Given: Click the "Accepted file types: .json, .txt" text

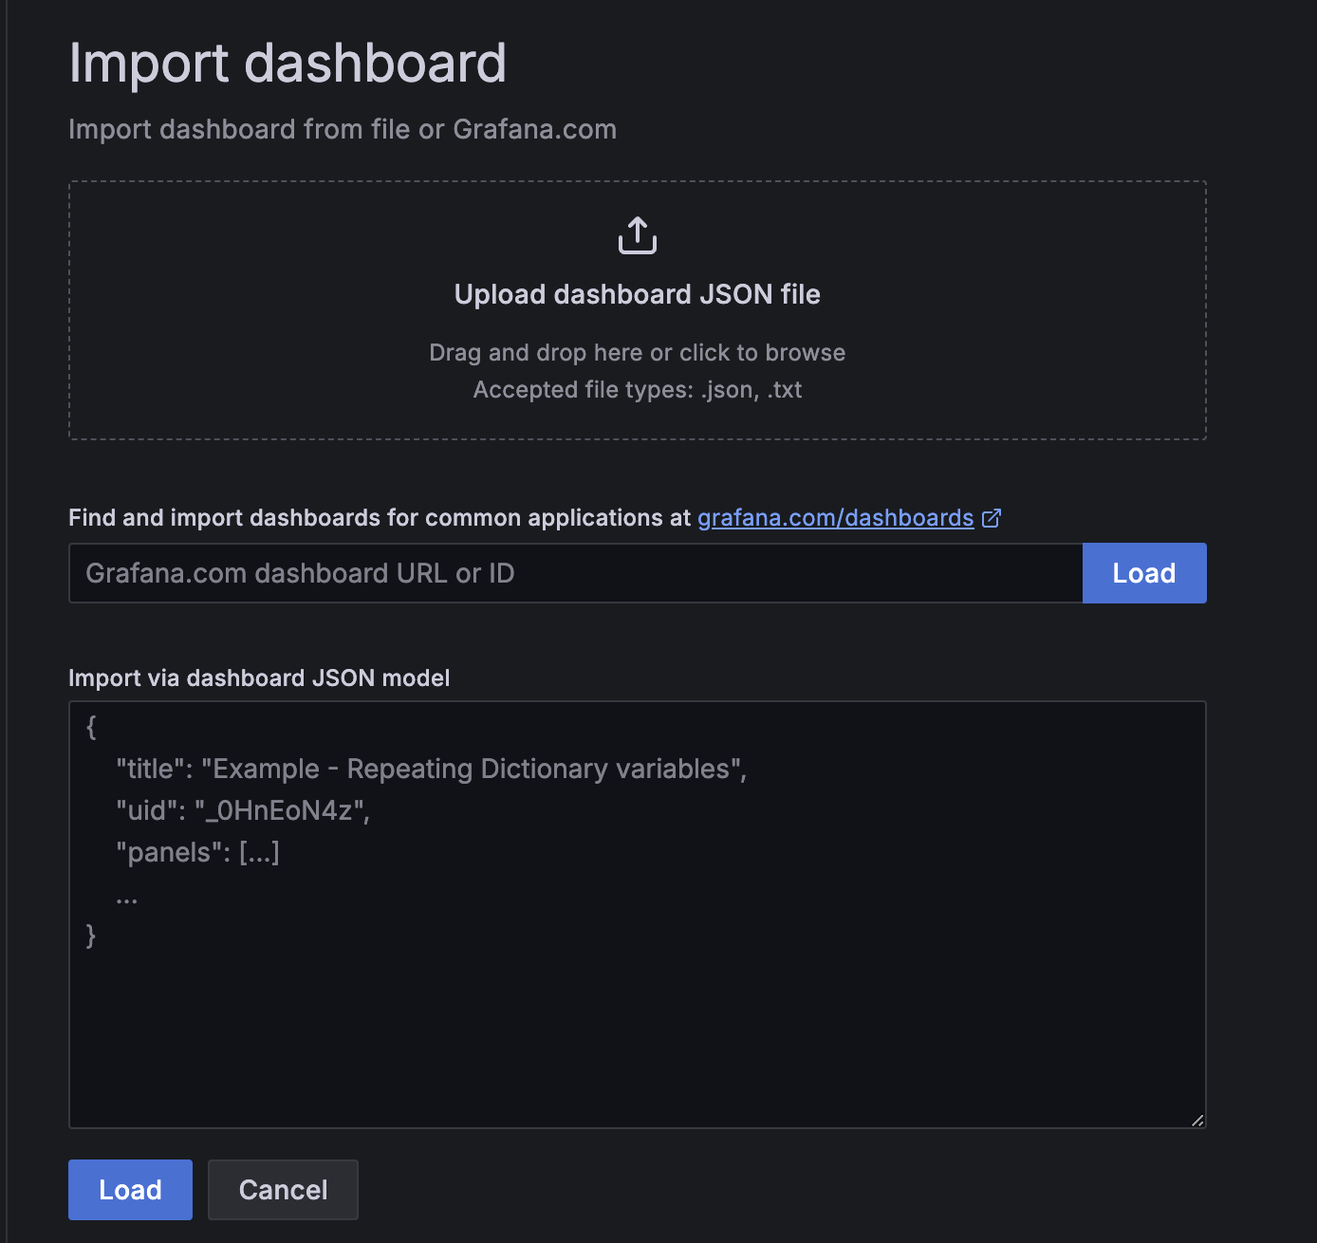Looking at the screenshot, I should tap(638, 390).
